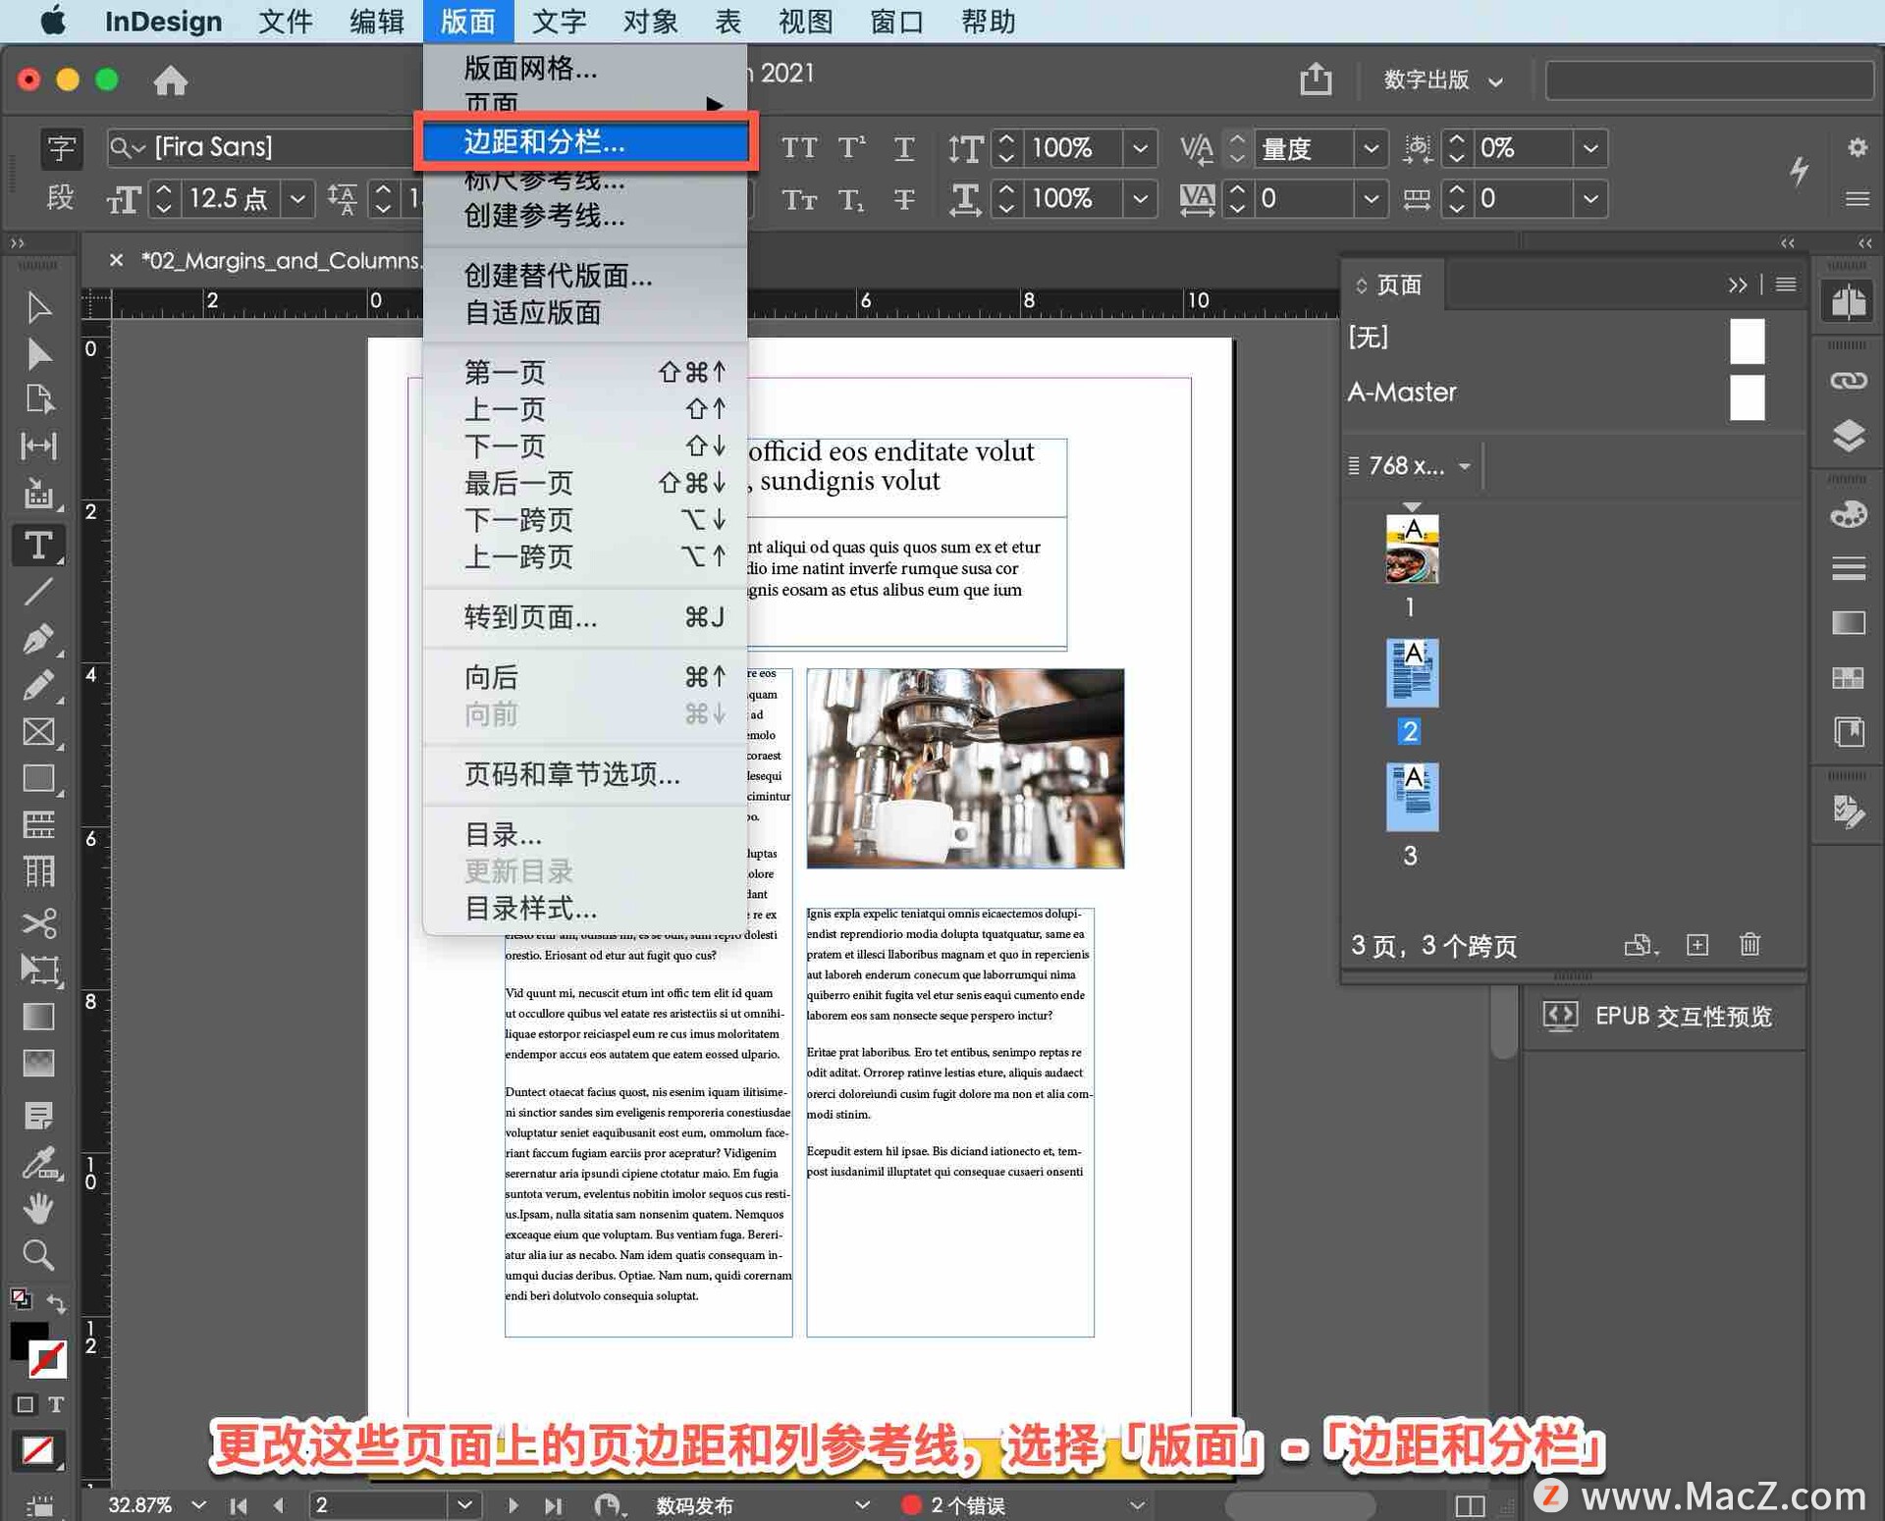Select the Pen tool

pyautogui.click(x=38, y=639)
